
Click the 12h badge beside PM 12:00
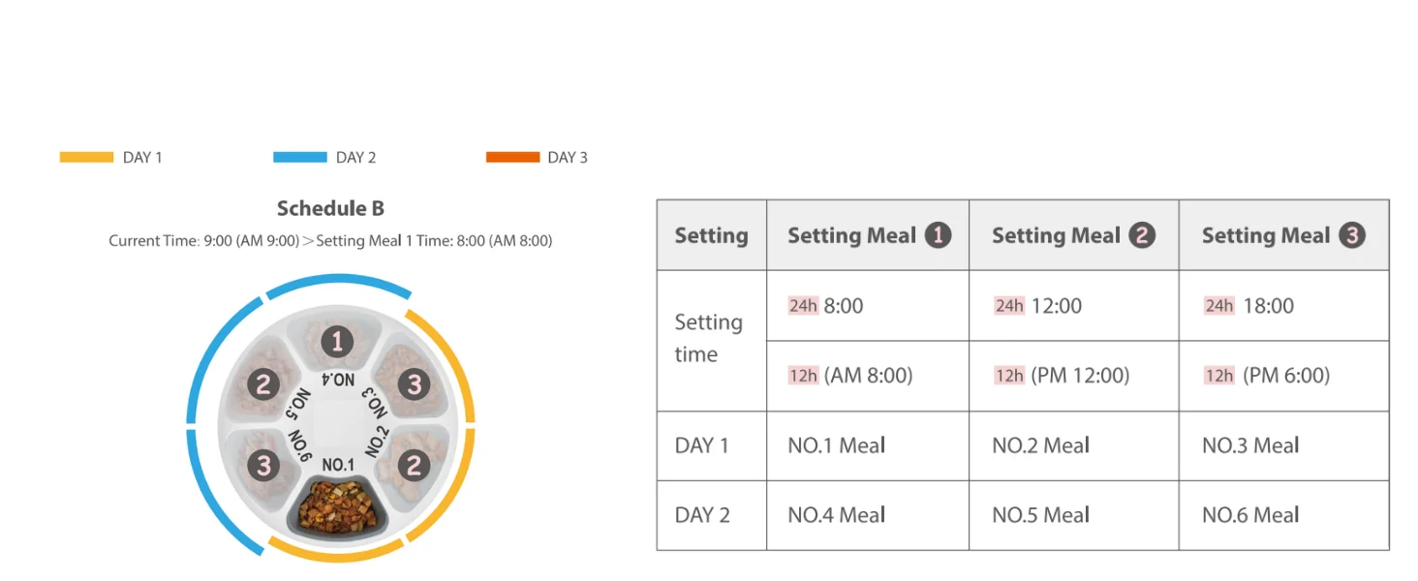(1009, 376)
